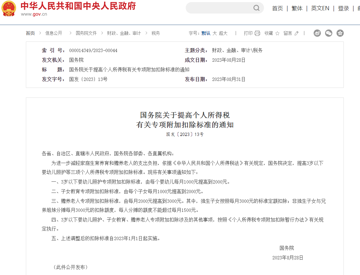Click the pencil icon beside 留言
360x275 pixels.
(x=296, y=33)
